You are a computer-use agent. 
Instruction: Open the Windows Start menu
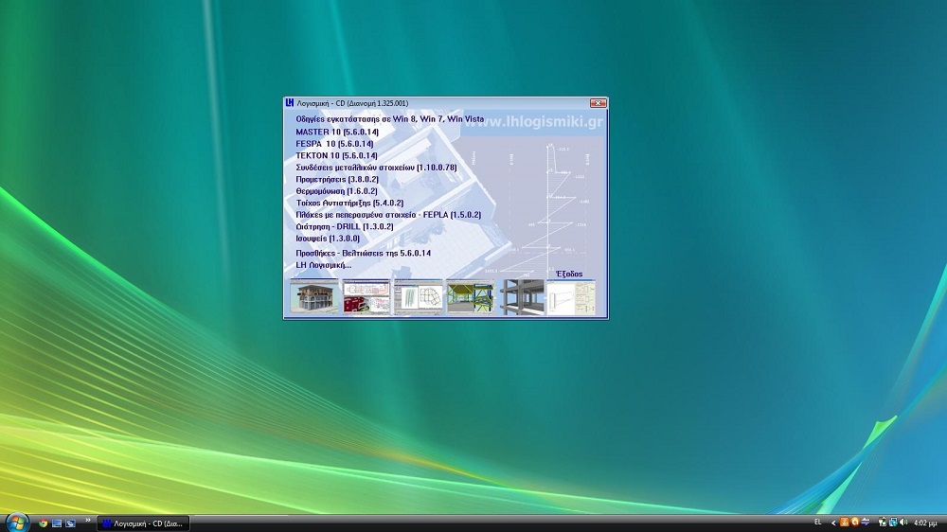coord(16,523)
